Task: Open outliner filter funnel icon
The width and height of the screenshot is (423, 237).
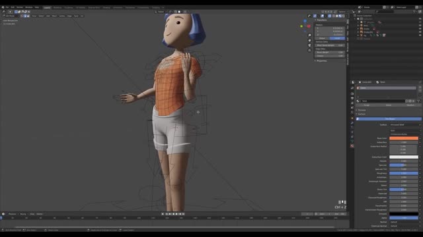Action: point(414,12)
